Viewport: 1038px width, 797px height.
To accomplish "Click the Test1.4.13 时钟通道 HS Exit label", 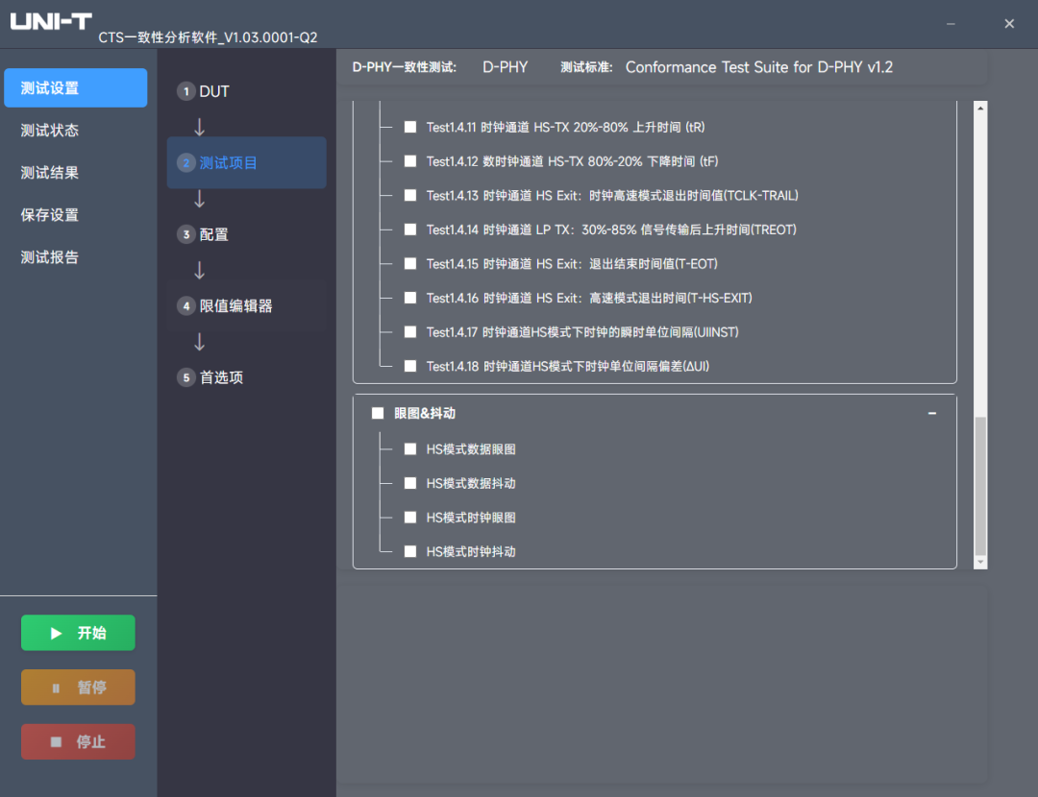I will [x=611, y=196].
